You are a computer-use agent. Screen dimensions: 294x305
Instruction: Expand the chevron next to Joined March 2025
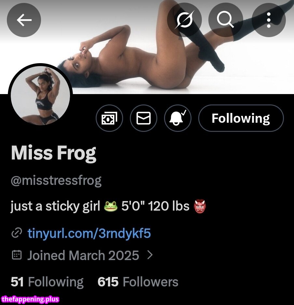point(150,255)
